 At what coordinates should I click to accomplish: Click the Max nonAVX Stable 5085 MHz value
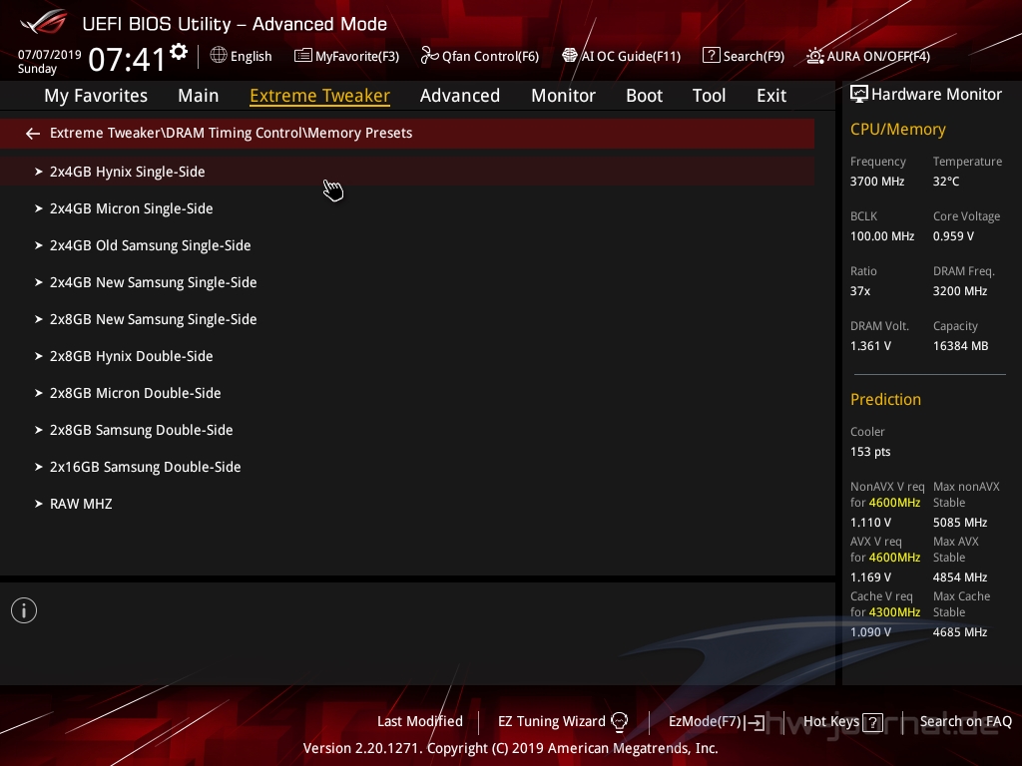[x=959, y=523]
